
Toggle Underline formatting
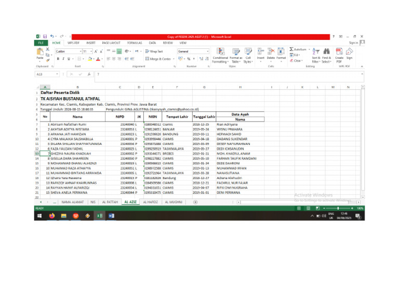point(69,59)
